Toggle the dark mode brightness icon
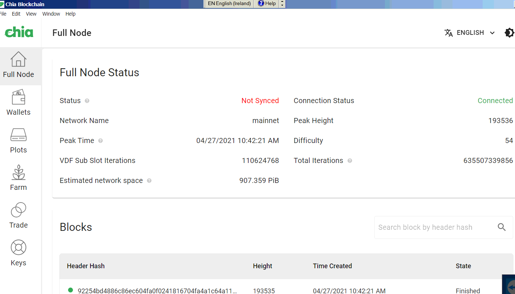 [x=510, y=33]
